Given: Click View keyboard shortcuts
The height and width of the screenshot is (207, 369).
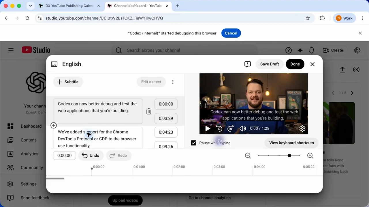Looking at the screenshot, I should 291,143.
